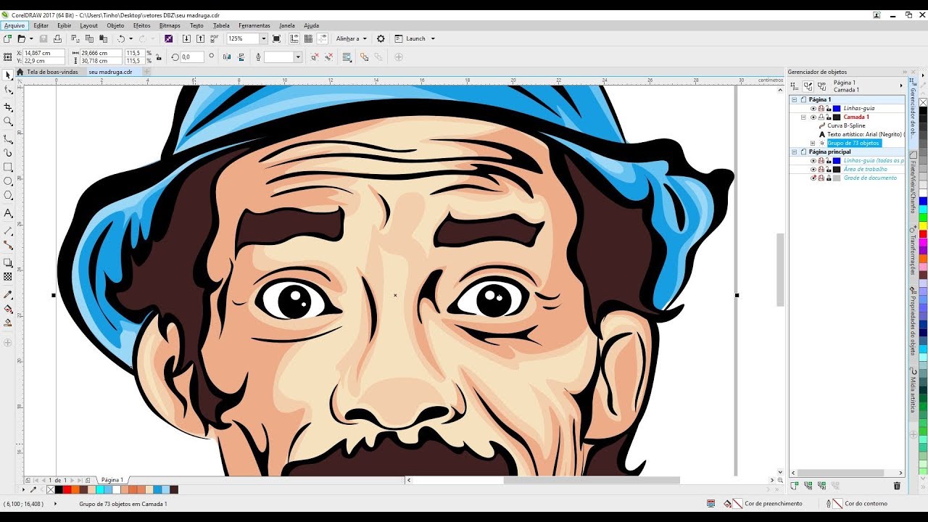Select the Ellipse tool
Image resolution: width=928 pixels, height=522 pixels.
tap(8, 181)
